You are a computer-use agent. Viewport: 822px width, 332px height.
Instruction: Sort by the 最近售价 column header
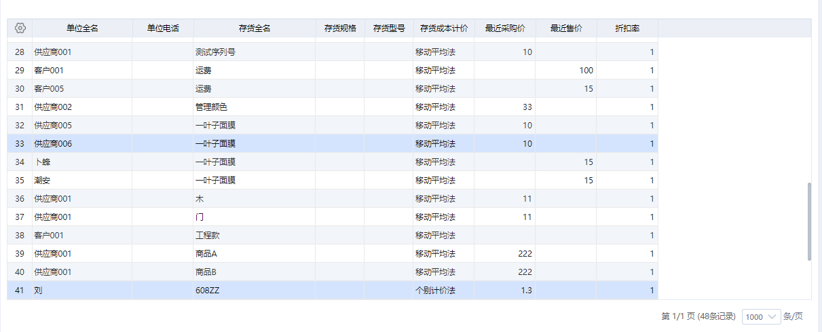click(566, 29)
